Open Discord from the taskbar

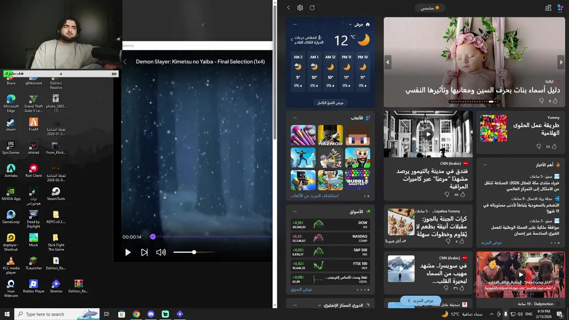(151, 314)
